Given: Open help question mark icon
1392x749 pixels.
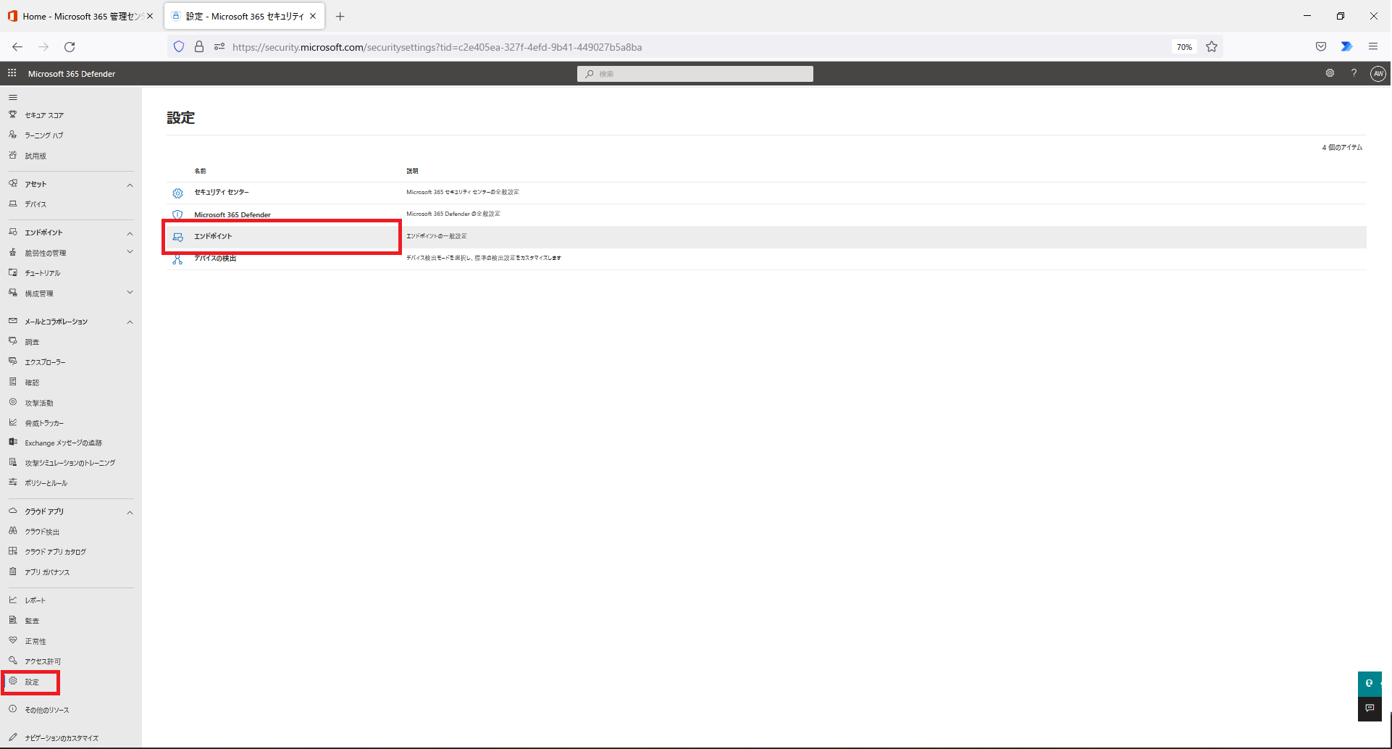Looking at the screenshot, I should (1354, 73).
